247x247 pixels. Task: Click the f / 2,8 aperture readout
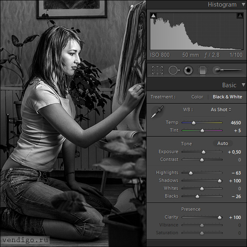[212, 55]
